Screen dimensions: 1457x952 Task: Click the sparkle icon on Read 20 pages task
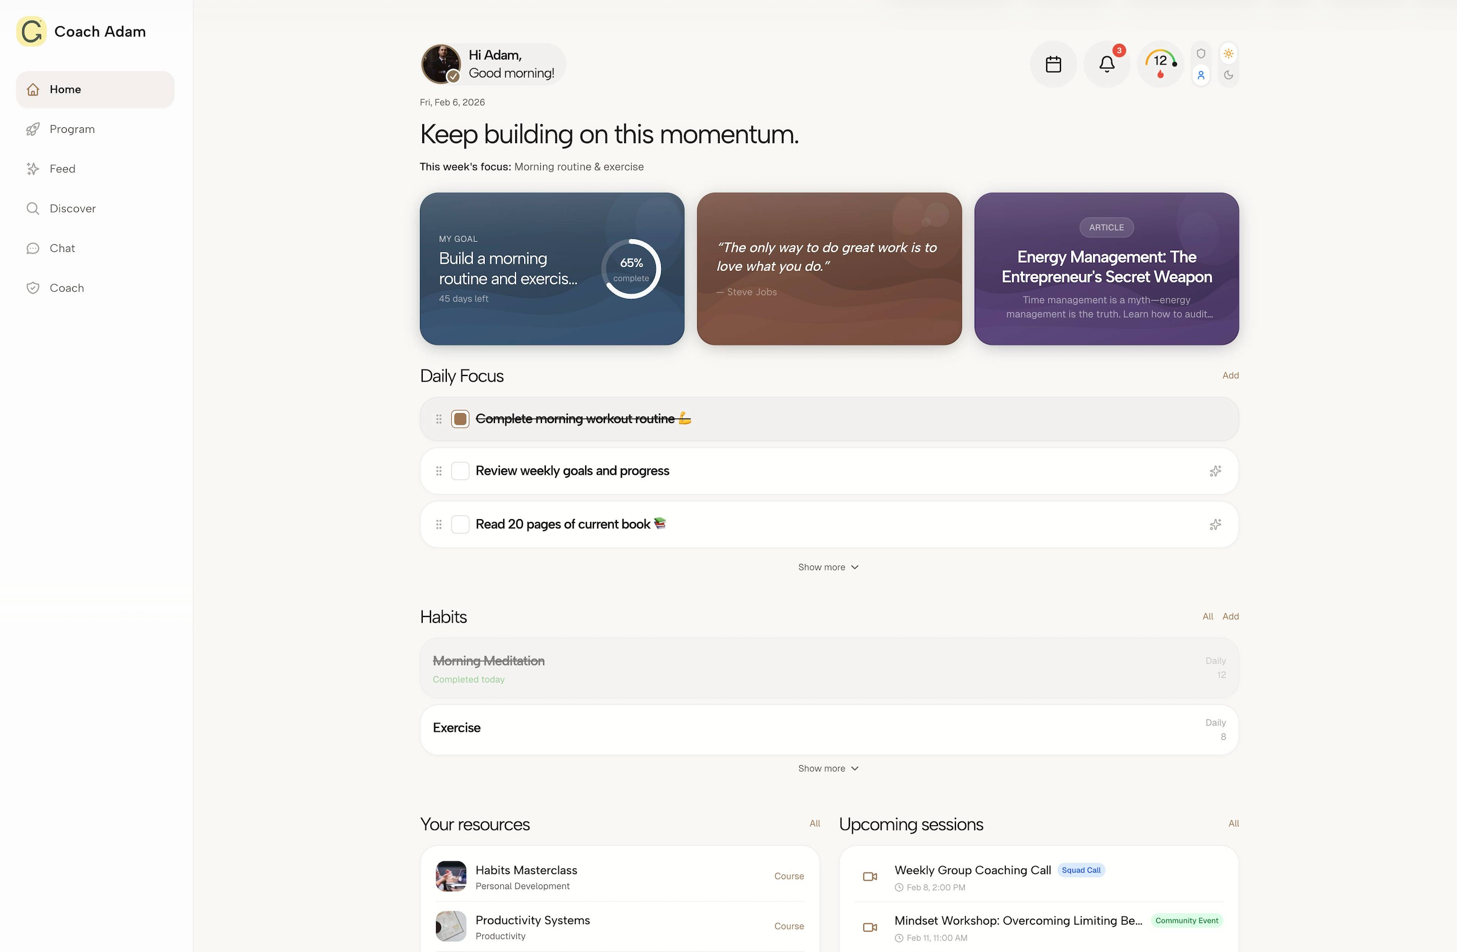[1216, 524]
